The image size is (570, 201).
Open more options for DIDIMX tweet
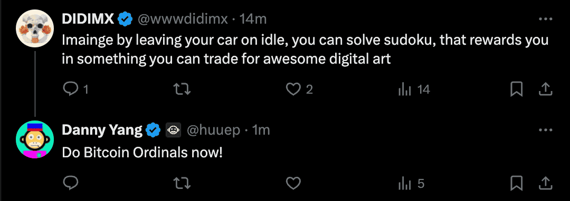pos(545,19)
